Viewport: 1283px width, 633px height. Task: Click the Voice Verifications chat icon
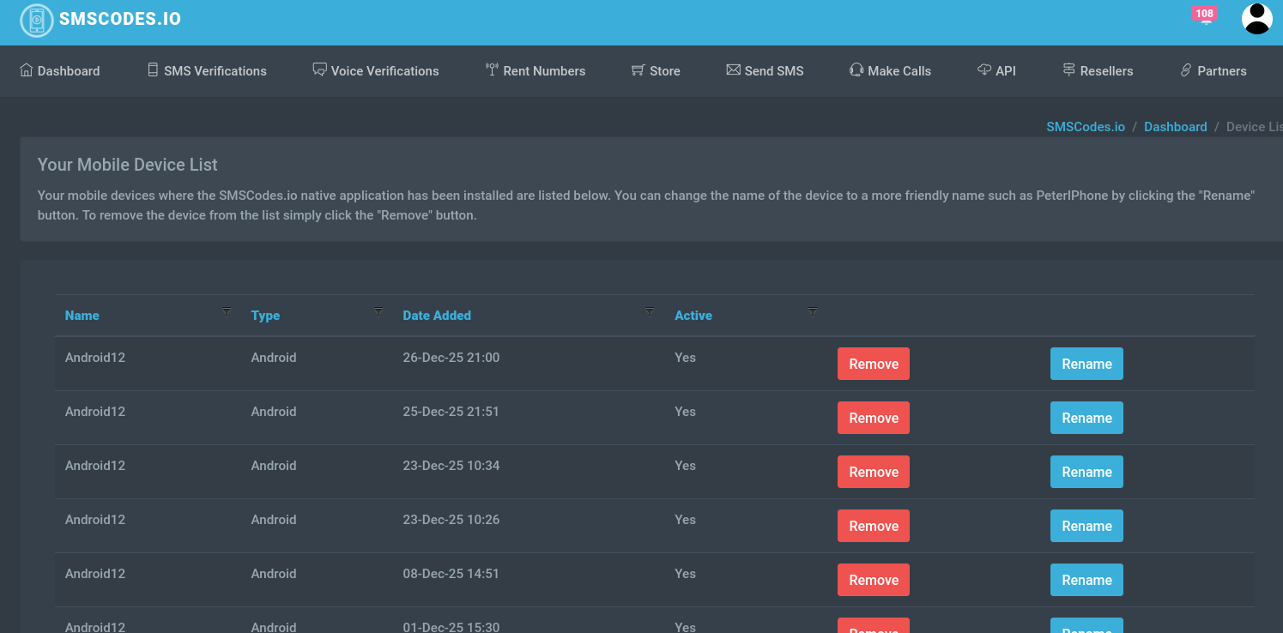pos(319,70)
